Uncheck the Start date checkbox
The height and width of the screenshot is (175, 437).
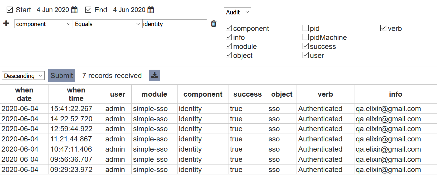[10, 10]
